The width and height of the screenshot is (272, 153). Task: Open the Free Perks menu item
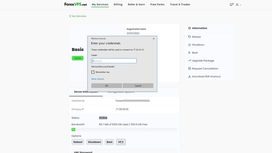(x=157, y=5)
